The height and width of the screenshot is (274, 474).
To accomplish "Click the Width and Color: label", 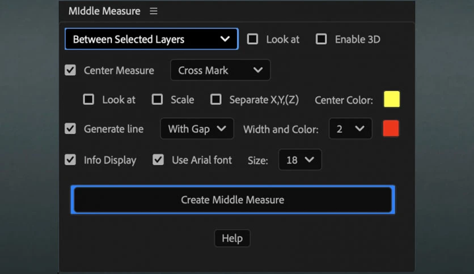I will 281,129.
